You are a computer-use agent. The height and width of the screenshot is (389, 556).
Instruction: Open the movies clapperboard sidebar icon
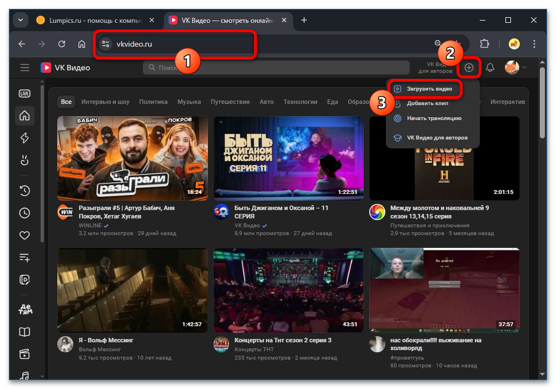pyautogui.click(x=24, y=354)
